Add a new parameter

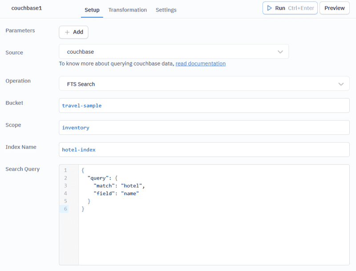click(x=73, y=32)
